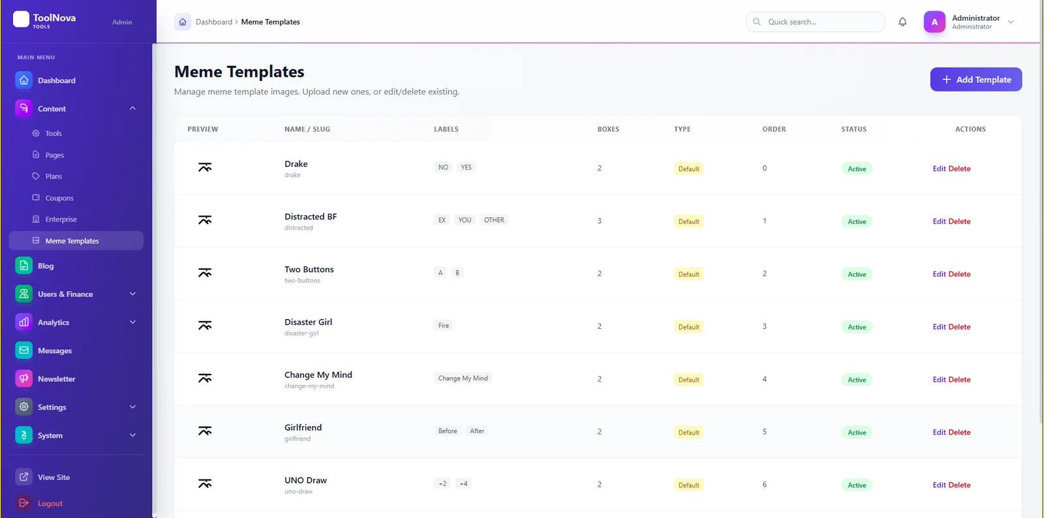Click the Logout icon
Screen dimensions: 1044x518
23,503
